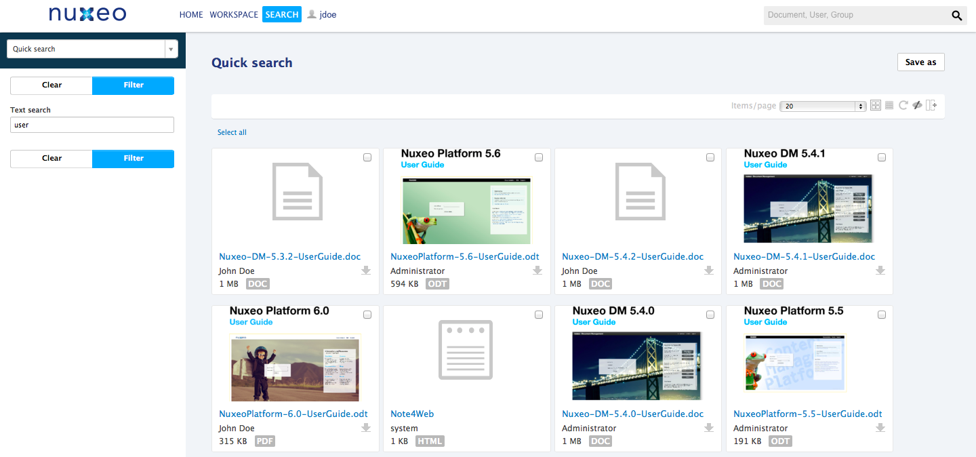Click Nuxeo DM 5.4.1 bridge thumbnail
Screen dimensions: 976x457
pos(809,197)
